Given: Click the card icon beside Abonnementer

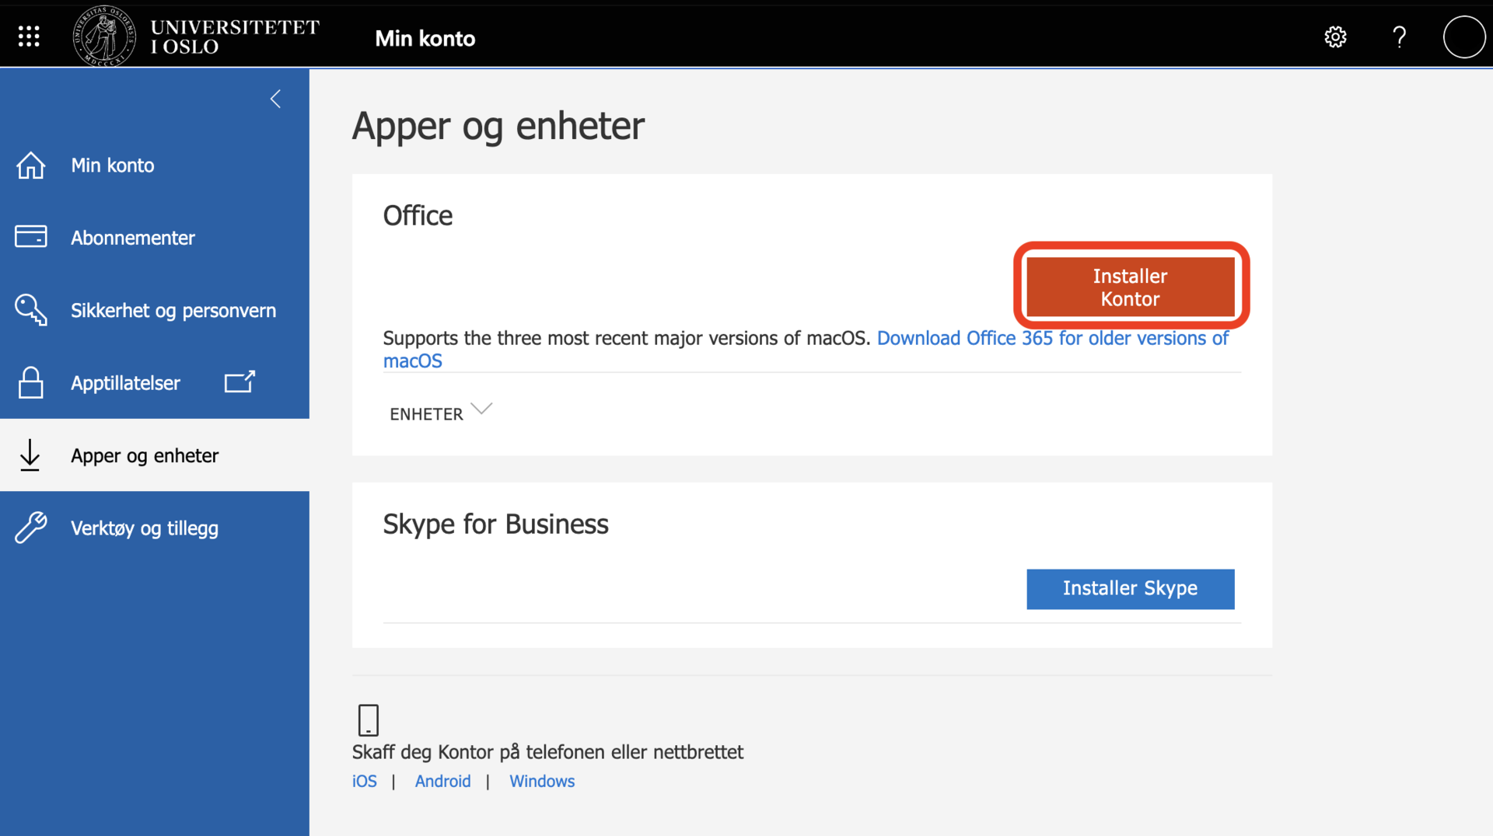Looking at the screenshot, I should point(31,237).
